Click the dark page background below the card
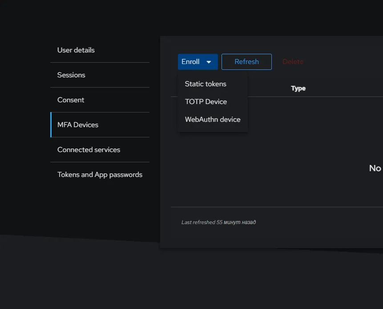The width and height of the screenshot is (383, 309). point(191,280)
